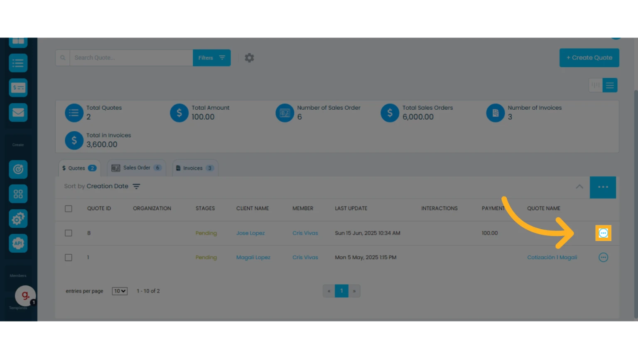Click the Number of Invoices document icon
This screenshot has width=638, height=359.
tap(495, 113)
